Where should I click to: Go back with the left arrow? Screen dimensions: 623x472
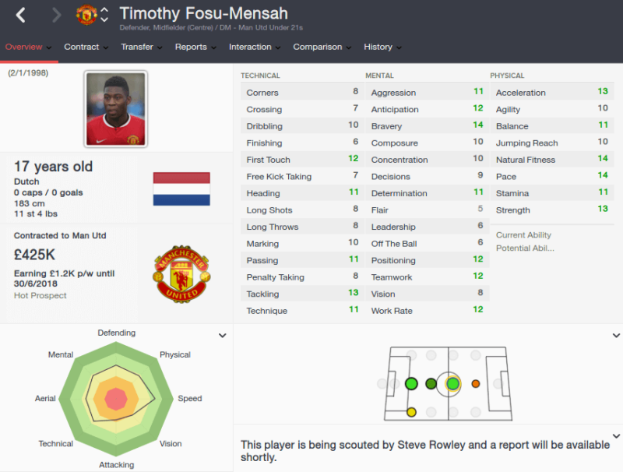[x=21, y=15]
